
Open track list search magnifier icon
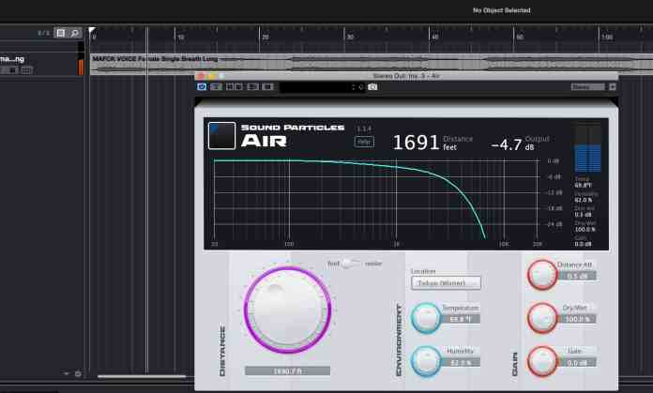click(x=74, y=33)
